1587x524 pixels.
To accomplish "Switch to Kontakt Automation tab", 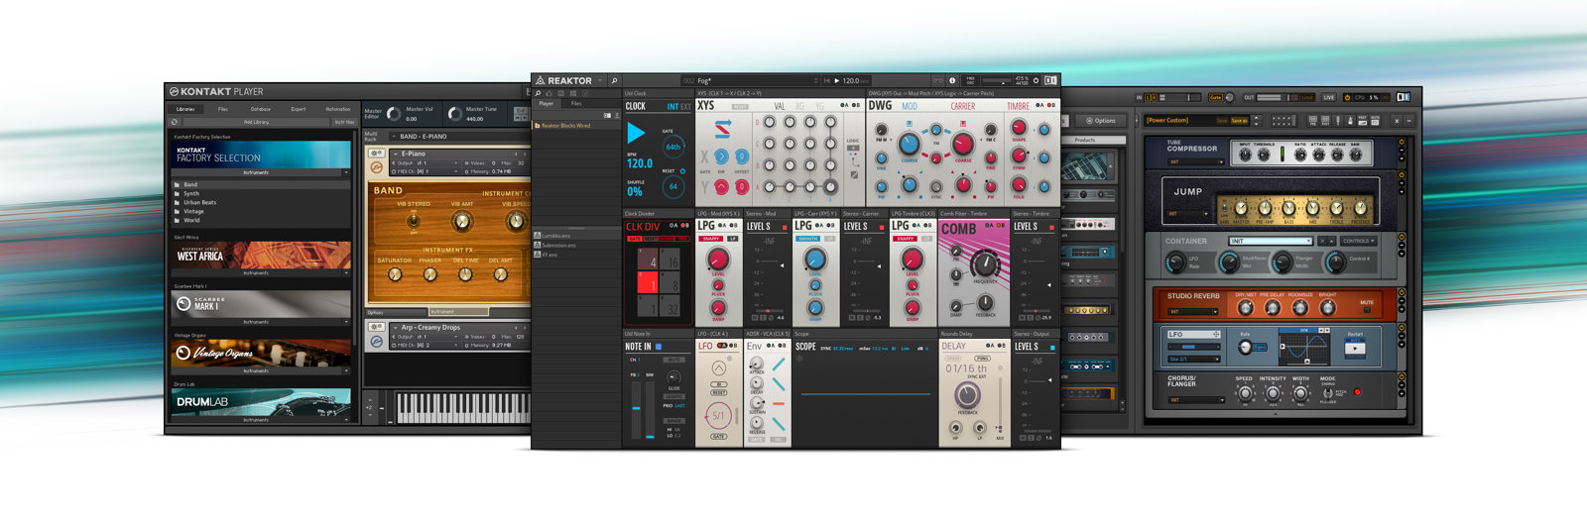I will point(337,109).
